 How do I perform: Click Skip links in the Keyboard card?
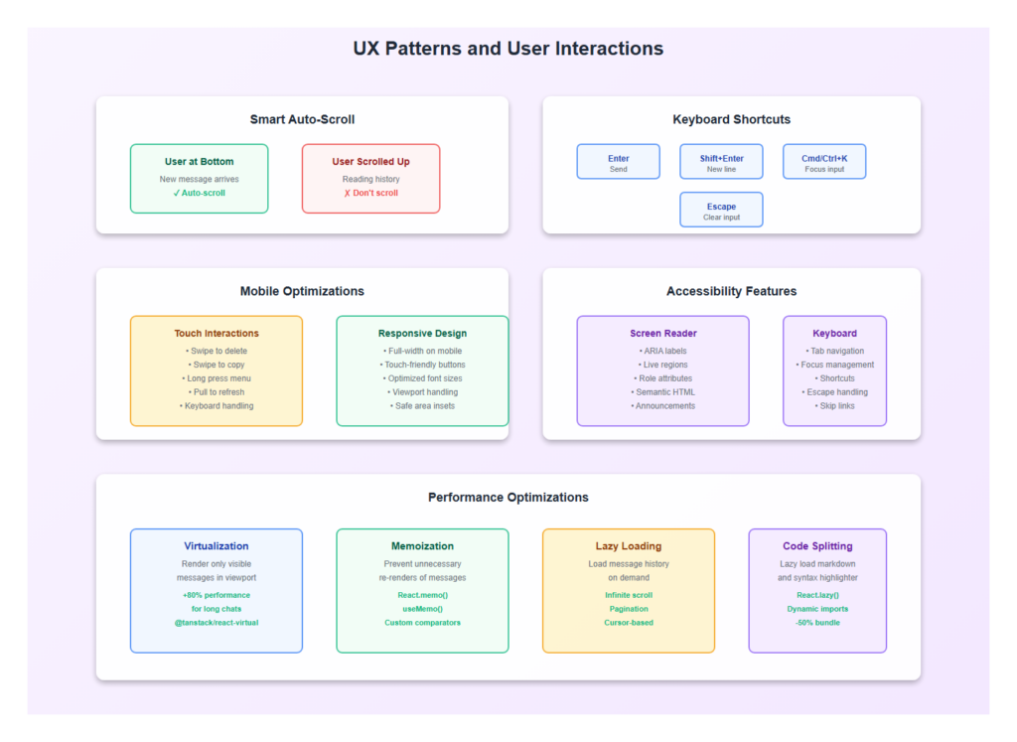click(x=834, y=406)
